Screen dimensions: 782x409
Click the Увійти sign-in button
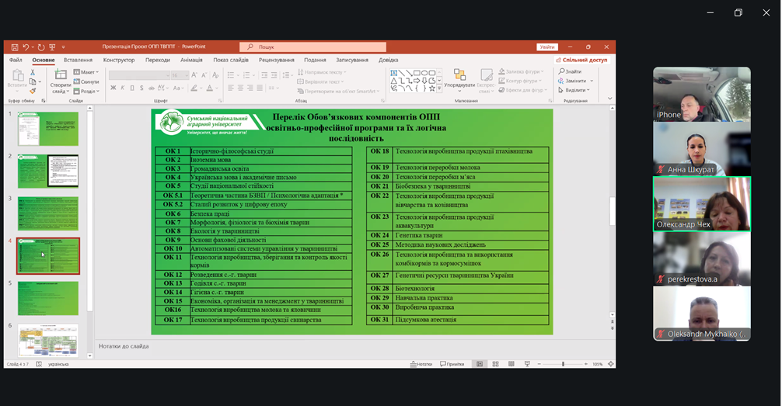tap(547, 47)
